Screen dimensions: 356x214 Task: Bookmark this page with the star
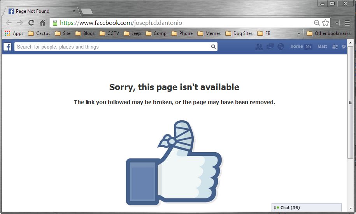325,23
